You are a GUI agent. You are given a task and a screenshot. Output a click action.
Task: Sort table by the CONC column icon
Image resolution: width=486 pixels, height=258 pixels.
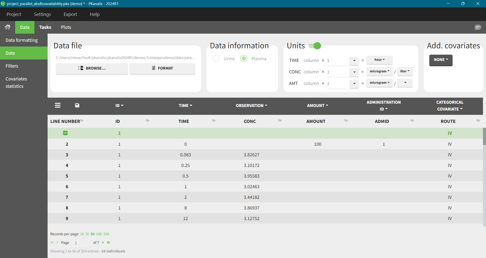(280, 121)
